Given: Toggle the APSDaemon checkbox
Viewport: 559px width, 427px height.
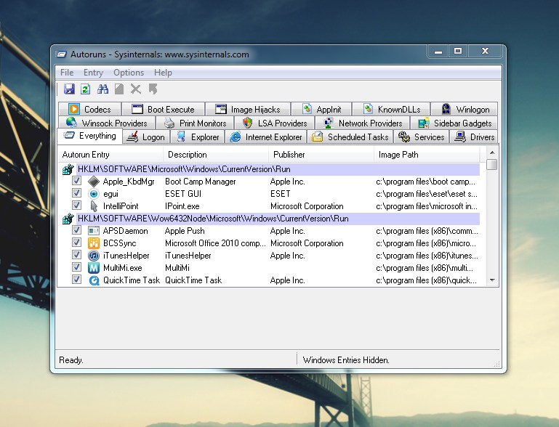Looking at the screenshot, I should coord(76,229).
